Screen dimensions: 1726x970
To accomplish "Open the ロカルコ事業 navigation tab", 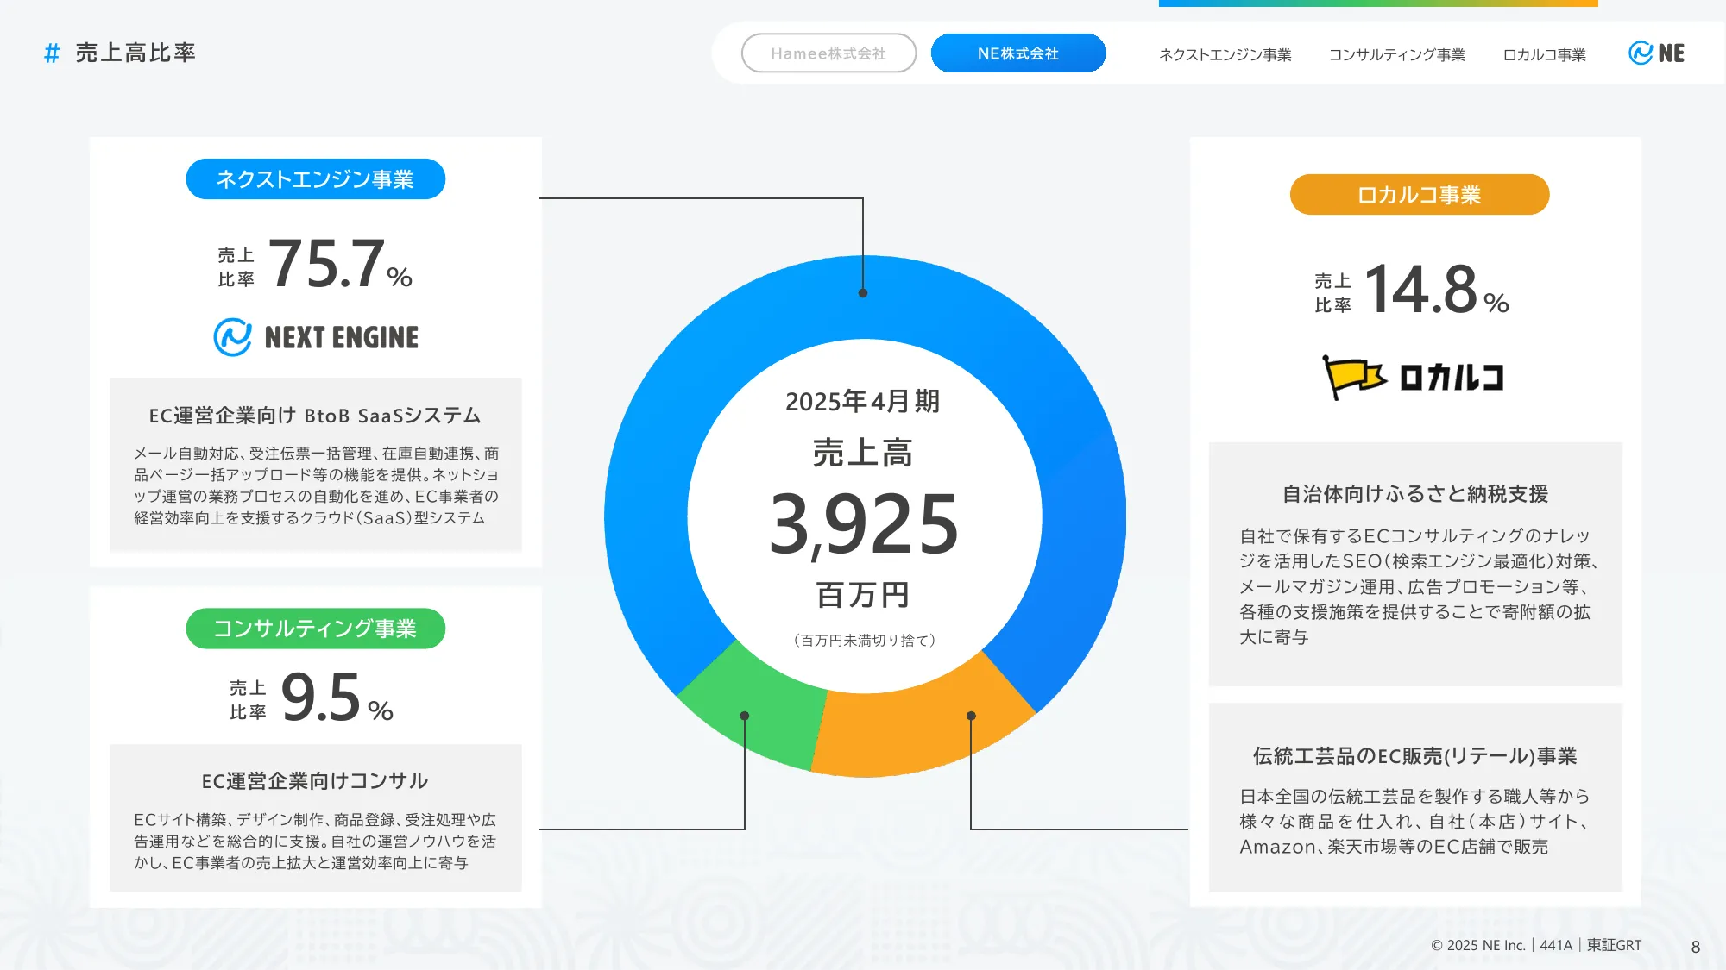I will (1545, 54).
